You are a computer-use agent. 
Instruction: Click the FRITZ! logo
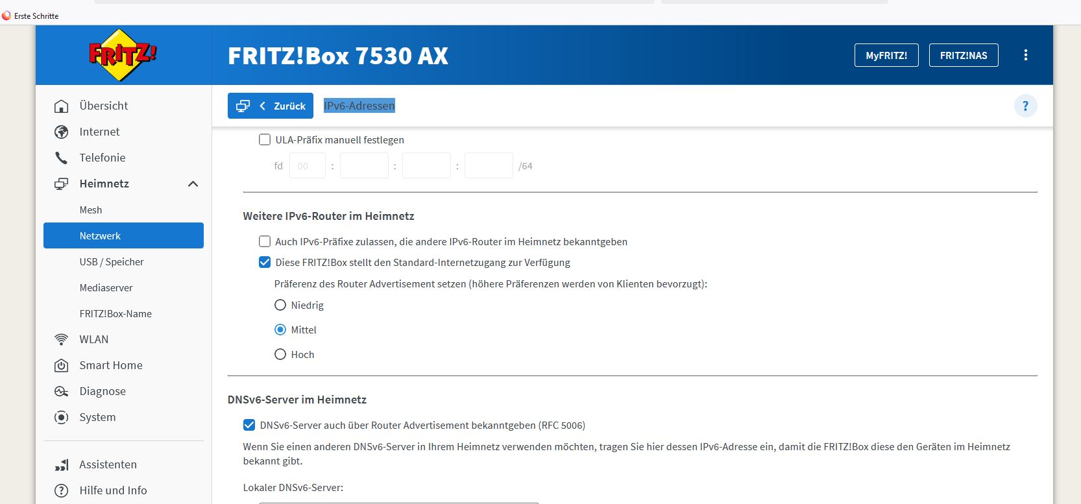pyautogui.click(x=123, y=55)
